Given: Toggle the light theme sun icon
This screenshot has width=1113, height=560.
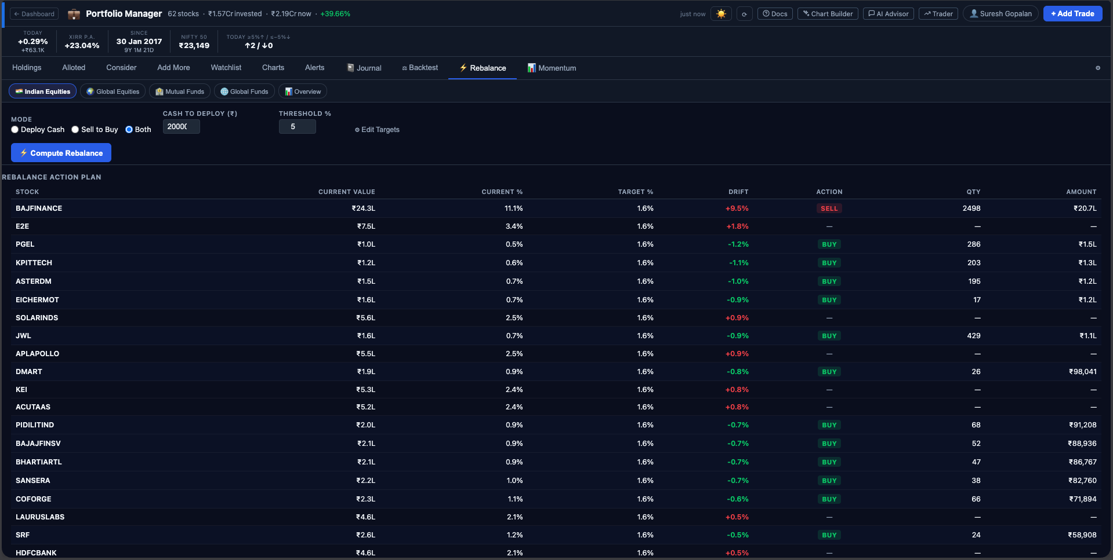Looking at the screenshot, I should pos(720,13).
